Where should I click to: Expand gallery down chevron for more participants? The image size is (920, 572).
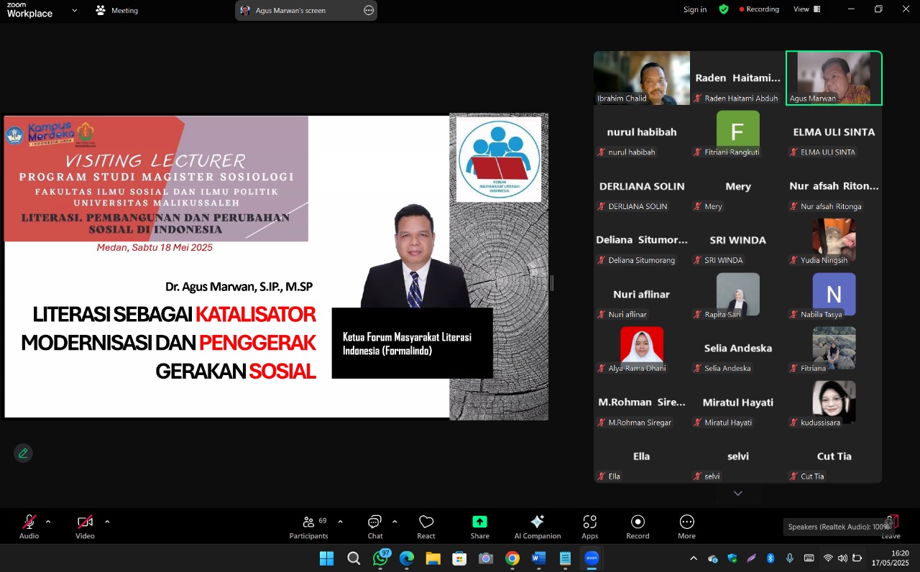(x=737, y=494)
